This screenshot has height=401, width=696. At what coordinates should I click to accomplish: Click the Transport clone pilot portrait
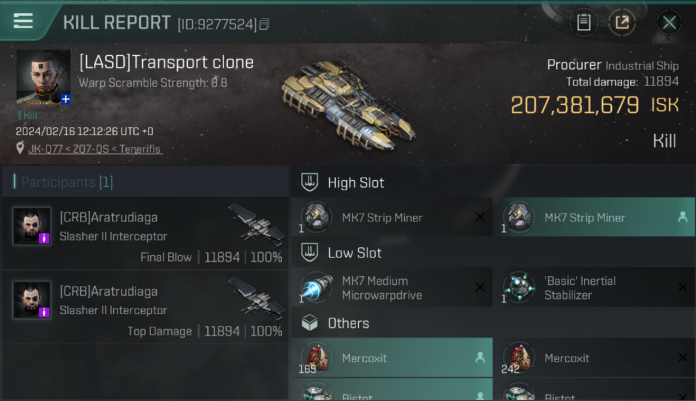tap(43, 77)
